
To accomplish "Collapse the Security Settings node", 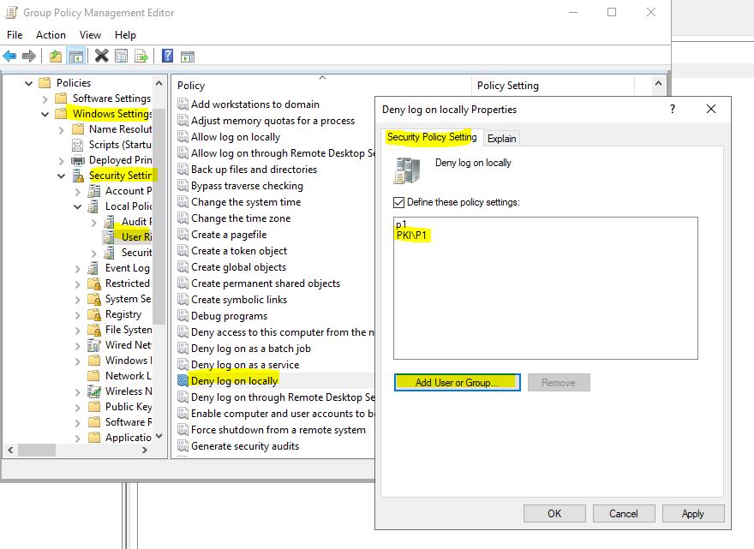I will 61,176.
